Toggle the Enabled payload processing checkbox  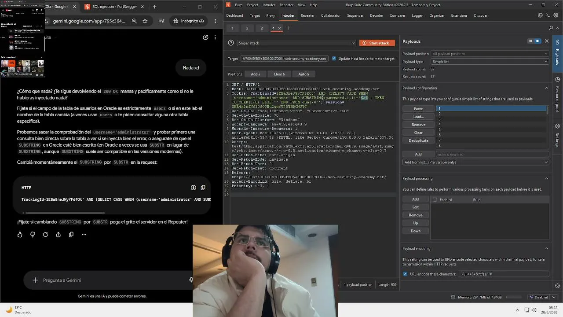[435, 200]
